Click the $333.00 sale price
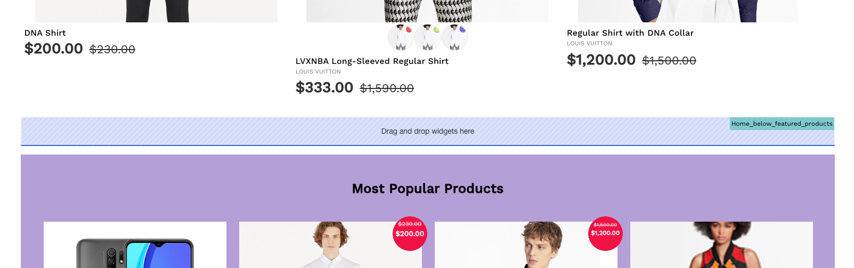The height and width of the screenshot is (268, 854). [324, 87]
